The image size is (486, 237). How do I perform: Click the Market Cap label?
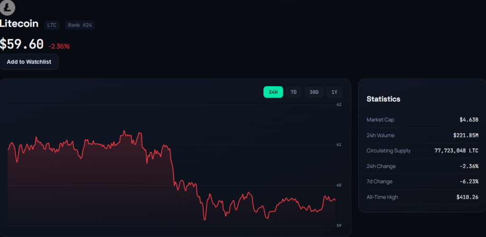coord(380,120)
